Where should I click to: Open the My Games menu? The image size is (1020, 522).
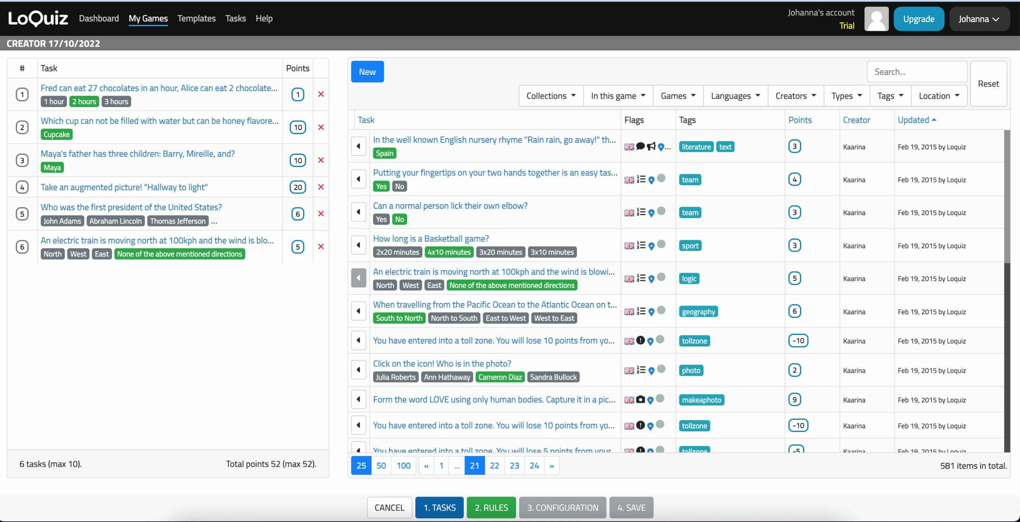point(148,18)
